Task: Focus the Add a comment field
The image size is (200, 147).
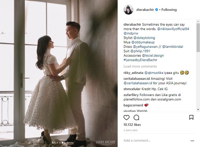Action: 156,141
